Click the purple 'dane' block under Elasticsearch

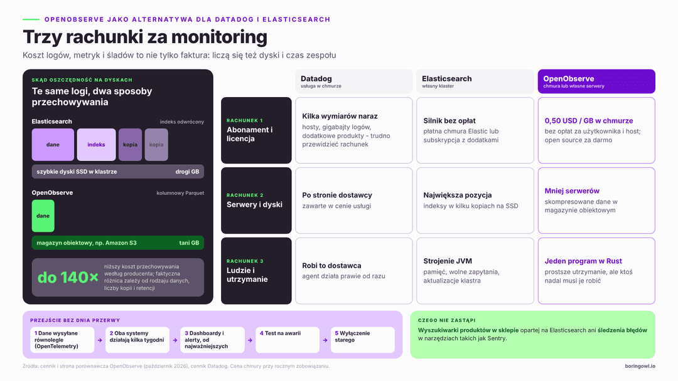coord(53,145)
